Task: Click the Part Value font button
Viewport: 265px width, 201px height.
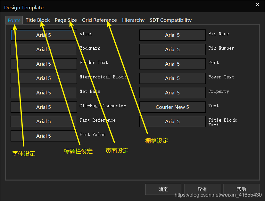Action: tap(44, 136)
